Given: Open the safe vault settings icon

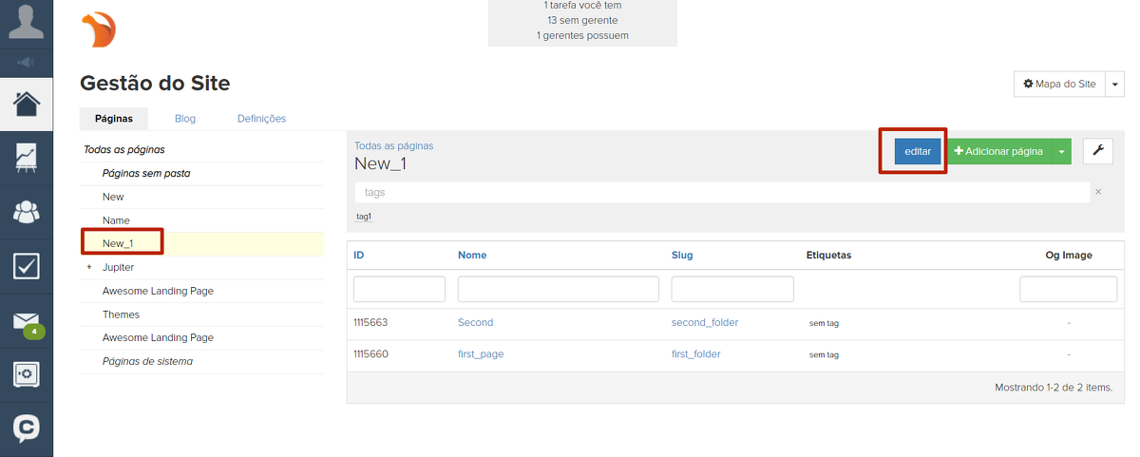Looking at the screenshot, I should click(x=26, y=374).
